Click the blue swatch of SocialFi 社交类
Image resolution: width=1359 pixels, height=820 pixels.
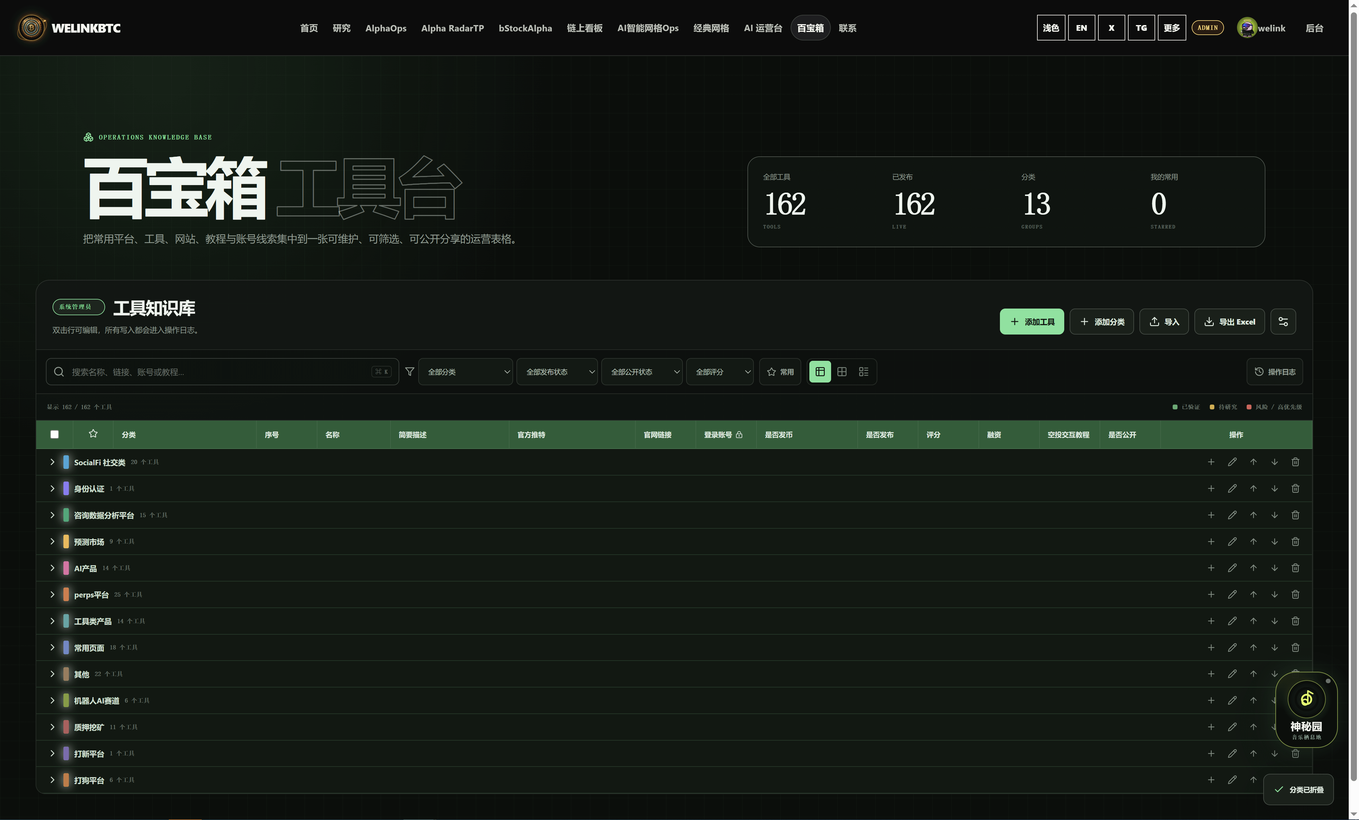[x=66, y=462]
